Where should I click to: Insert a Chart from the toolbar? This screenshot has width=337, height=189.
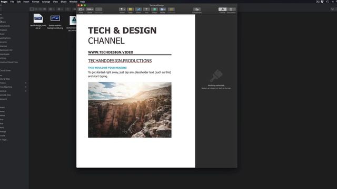click(x=138, y=9)
